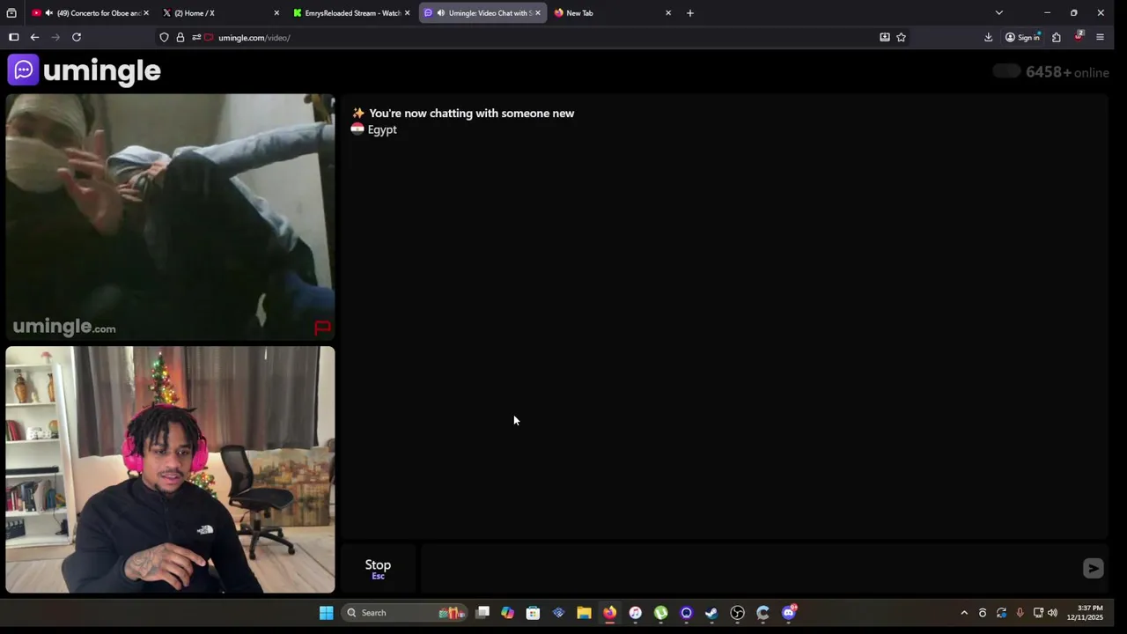This screenshot has height=634, width=1127.
Task: Save the page to Pocket icon
Action: (885, 37)
